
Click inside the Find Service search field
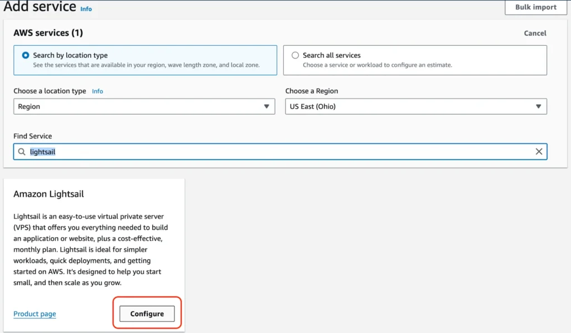[x=279, y=151]
